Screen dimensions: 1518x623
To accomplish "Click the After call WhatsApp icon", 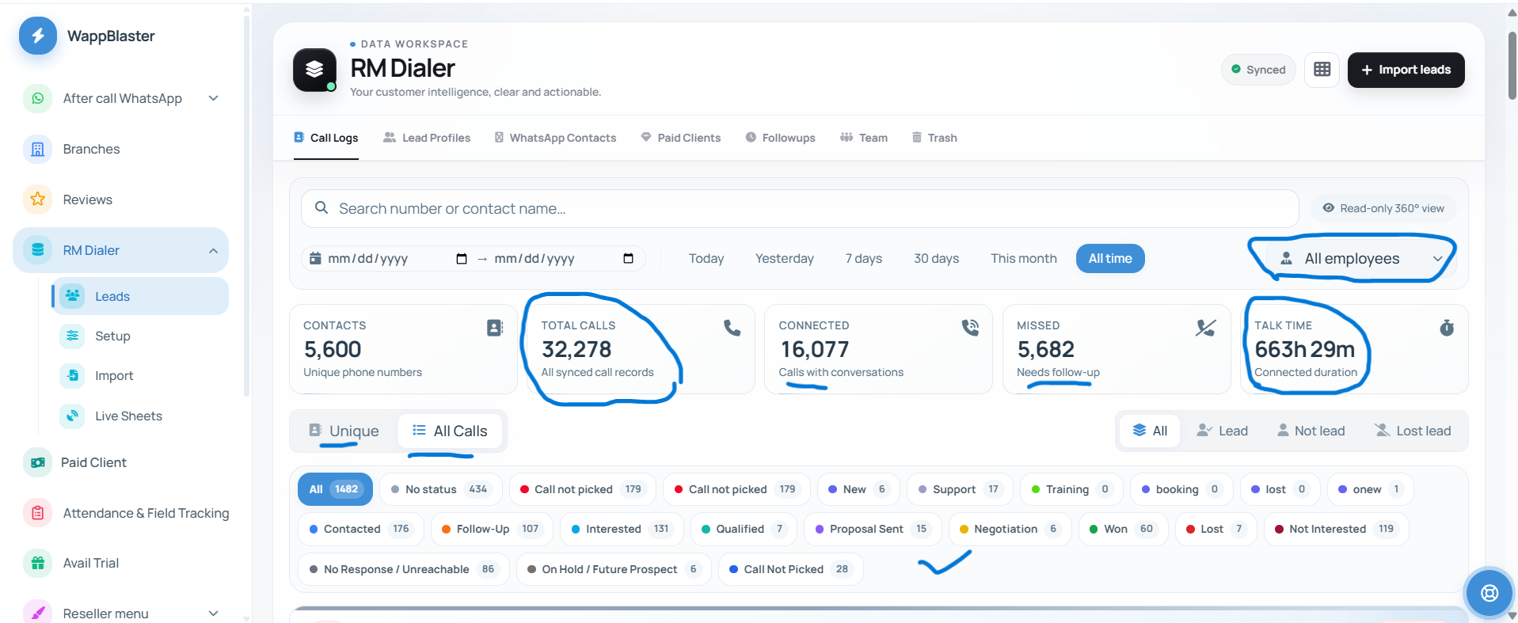I will tap(37, 98).
